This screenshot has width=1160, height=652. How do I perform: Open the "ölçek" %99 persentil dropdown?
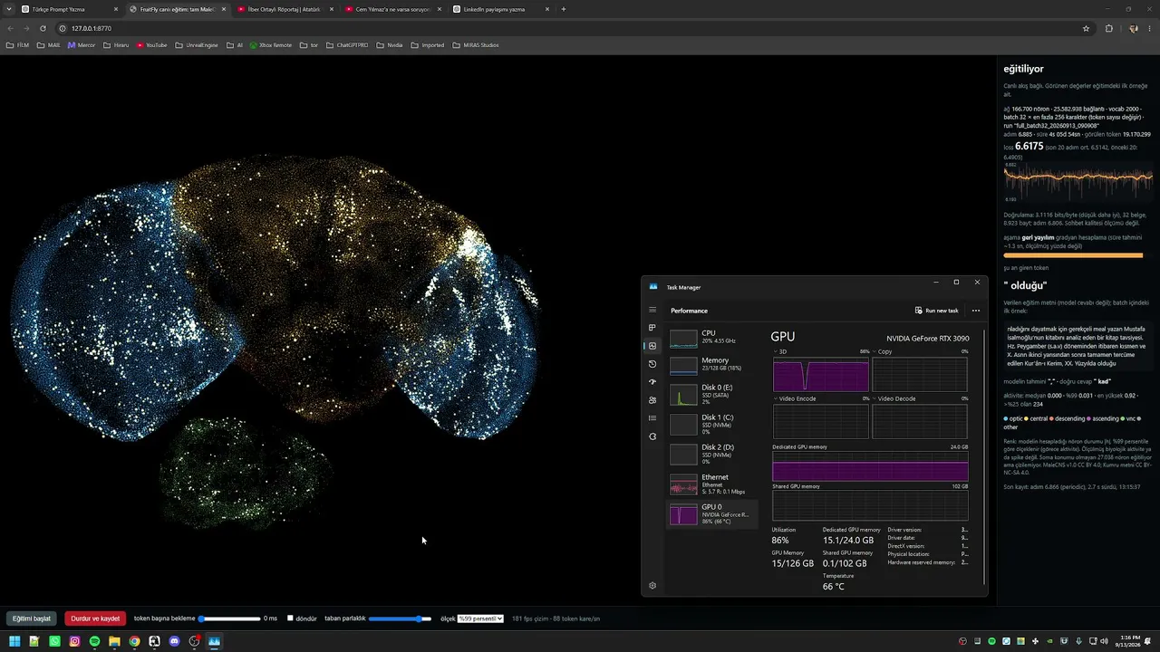[x=480, y=618]
